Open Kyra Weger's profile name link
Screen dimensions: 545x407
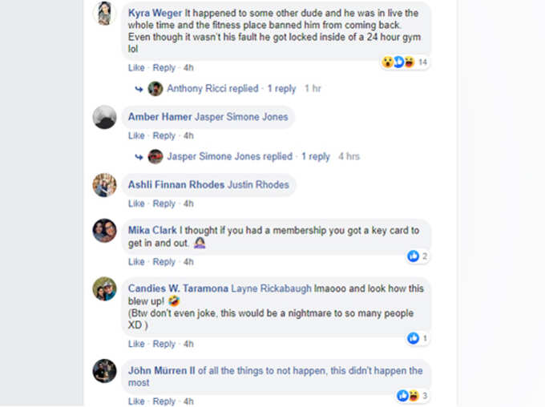point(155,13)
